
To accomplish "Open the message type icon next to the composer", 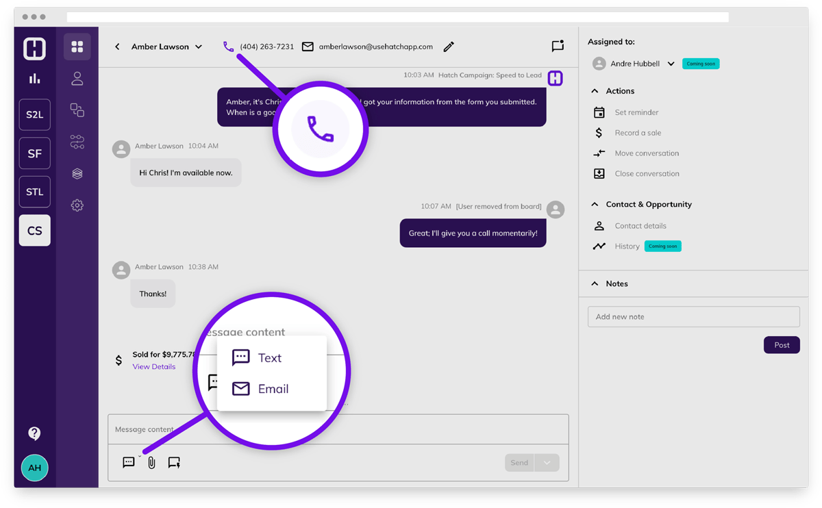I will click(129, 462).
